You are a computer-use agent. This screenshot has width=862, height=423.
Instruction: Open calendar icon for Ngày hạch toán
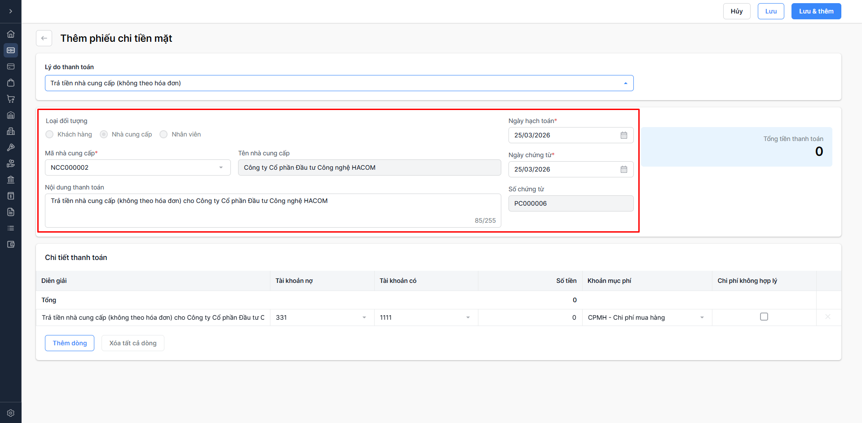pos(623,135)
